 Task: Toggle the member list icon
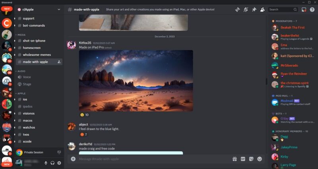[x=262, y=9]
